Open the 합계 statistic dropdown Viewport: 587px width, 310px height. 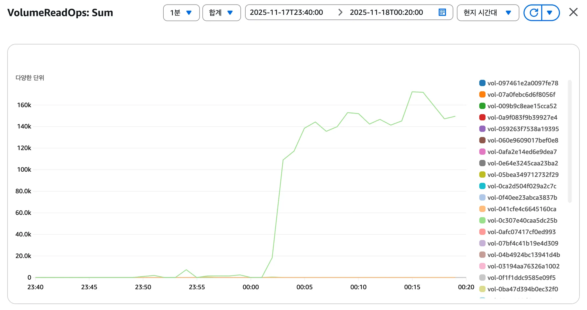221,13
